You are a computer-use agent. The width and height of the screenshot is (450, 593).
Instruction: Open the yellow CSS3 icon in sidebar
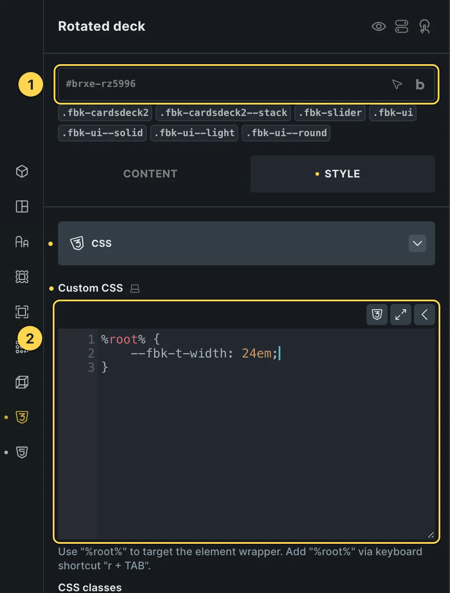22,417
